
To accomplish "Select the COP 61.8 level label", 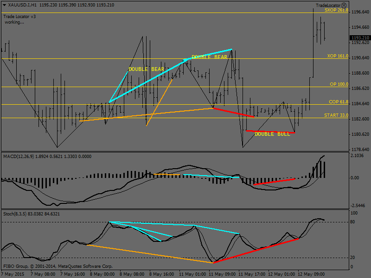I will point(338,101).
